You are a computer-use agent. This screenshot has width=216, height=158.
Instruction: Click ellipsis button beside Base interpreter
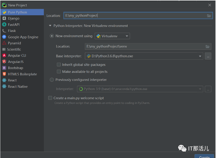click(x=208, y=56)
